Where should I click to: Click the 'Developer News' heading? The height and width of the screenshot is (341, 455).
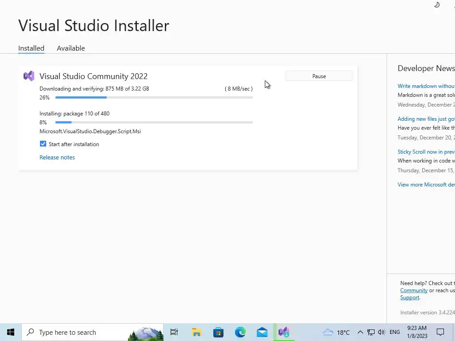coord(426,68)
